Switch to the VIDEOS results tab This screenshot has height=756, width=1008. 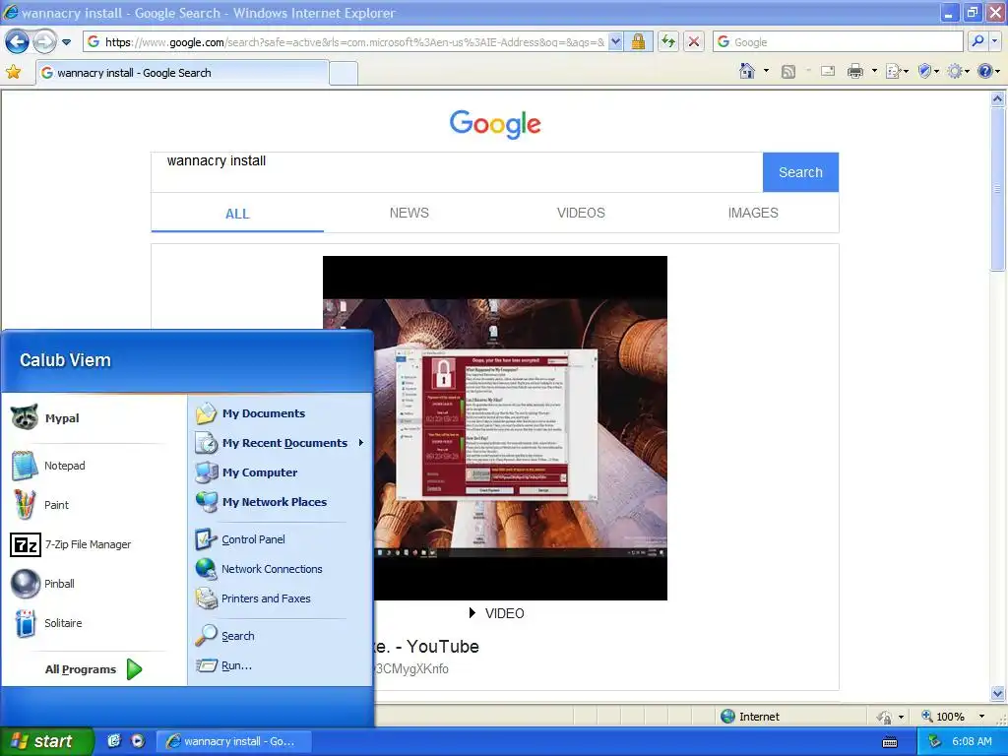point(581,213)
